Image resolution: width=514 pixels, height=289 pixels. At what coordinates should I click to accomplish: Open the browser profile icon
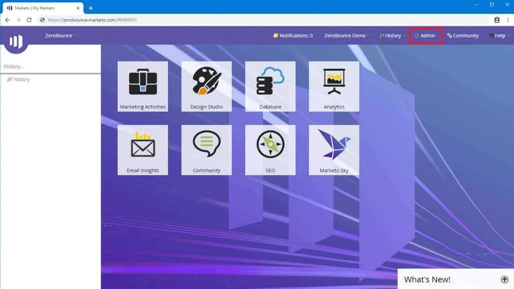497,20
